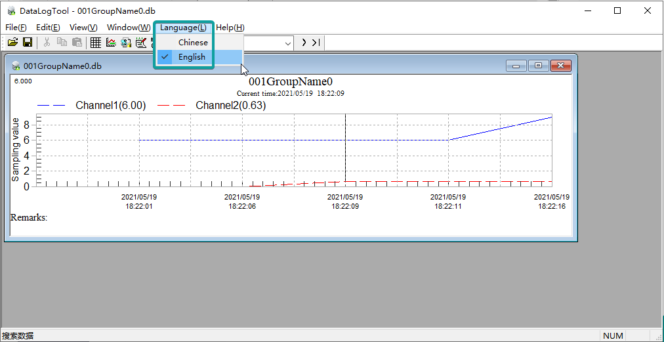The image size is (664, 342).
Task: Jump to last record arrow button
Action: (x=316, y=43)
